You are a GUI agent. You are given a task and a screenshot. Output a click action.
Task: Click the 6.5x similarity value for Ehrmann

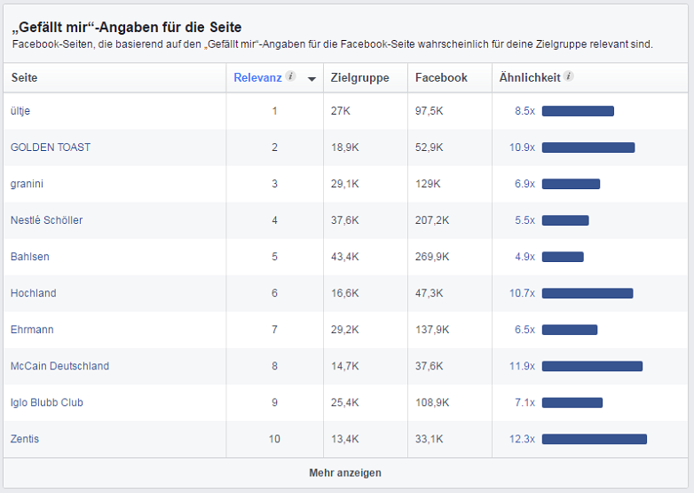(524, 330)
